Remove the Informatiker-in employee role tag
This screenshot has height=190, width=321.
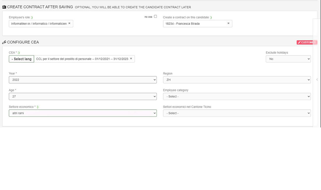[69, 23]
